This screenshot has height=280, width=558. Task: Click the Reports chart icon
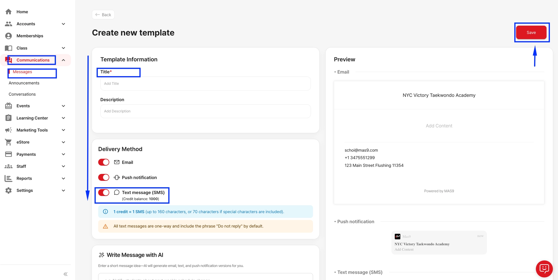8,178
